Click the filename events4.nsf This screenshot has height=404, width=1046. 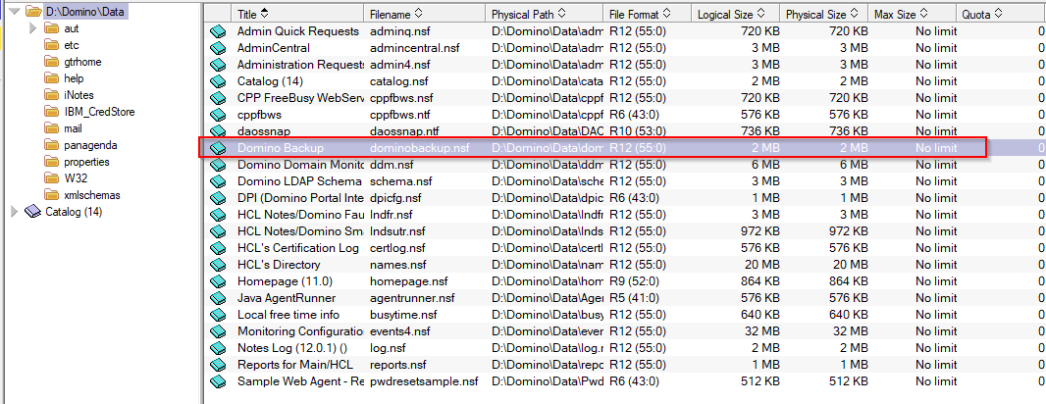coord(400,331)
